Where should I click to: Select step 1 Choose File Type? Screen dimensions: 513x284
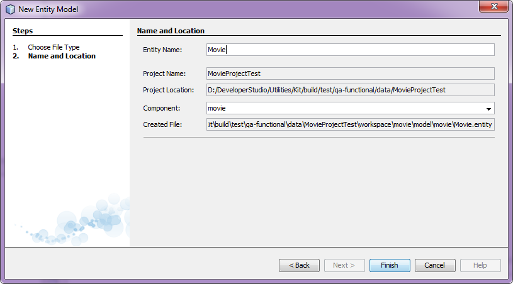(54, 47)
